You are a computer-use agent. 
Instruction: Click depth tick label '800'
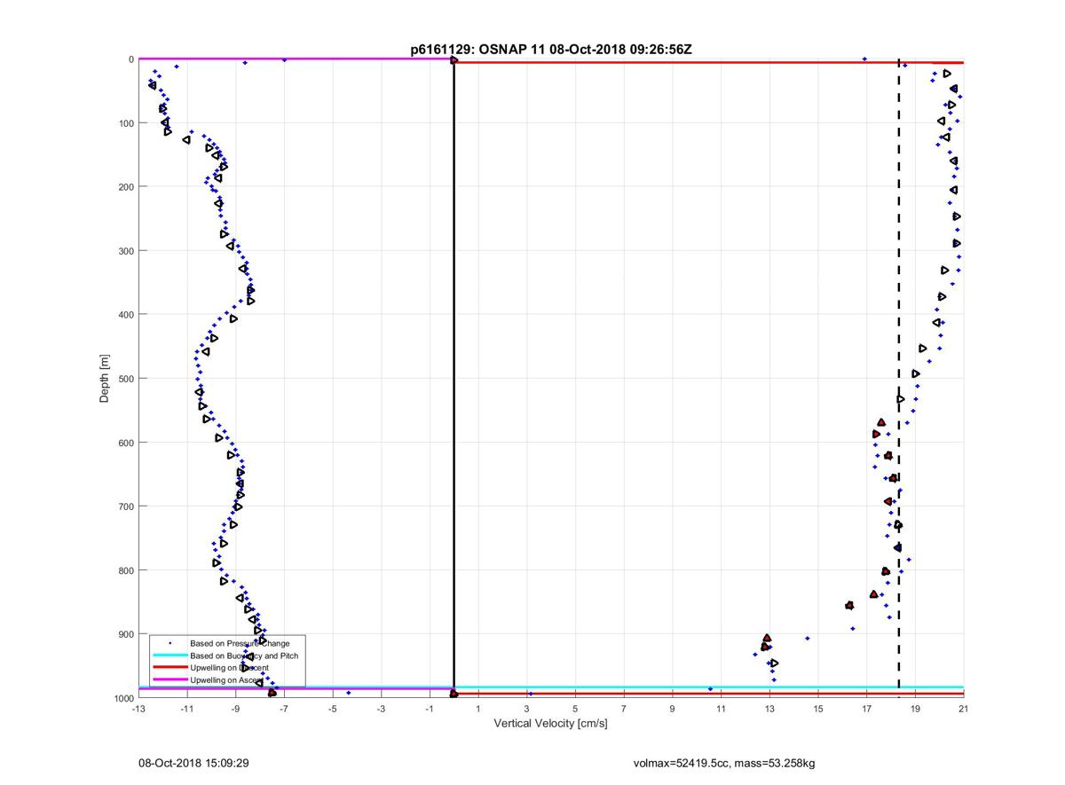[126, 569]
